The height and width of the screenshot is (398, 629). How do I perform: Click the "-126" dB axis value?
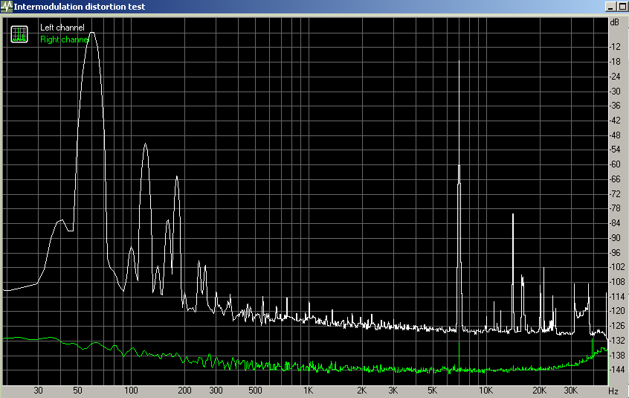(x=616, y=326)
